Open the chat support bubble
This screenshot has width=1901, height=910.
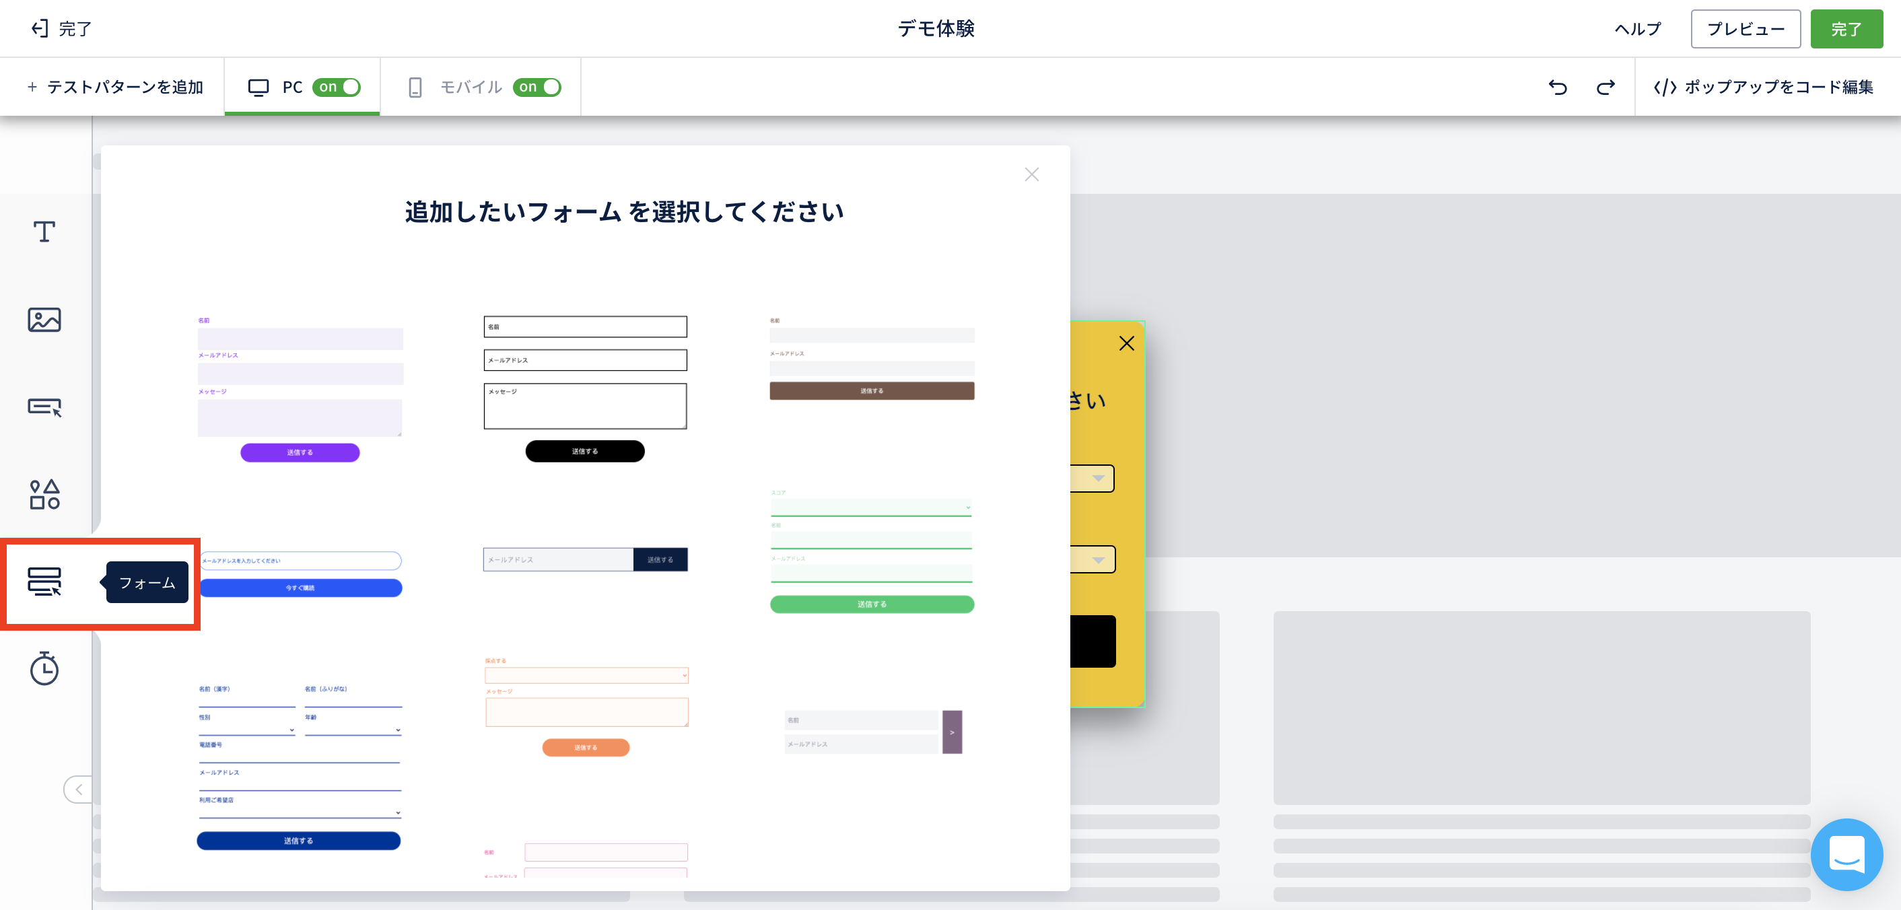[x=1846, y=854]
